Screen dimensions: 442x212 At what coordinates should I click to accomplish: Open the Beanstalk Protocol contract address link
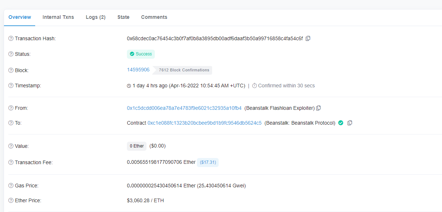[x=205, y=123]
